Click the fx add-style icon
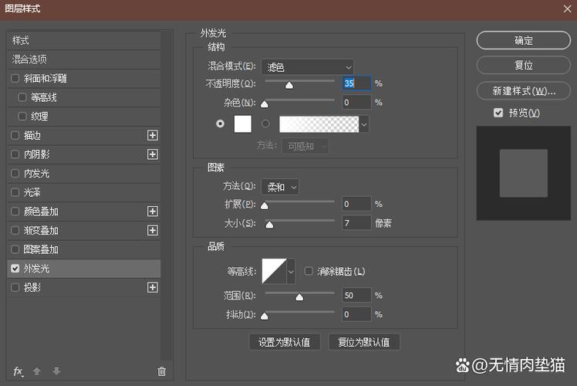 click(x=18, y=371)
